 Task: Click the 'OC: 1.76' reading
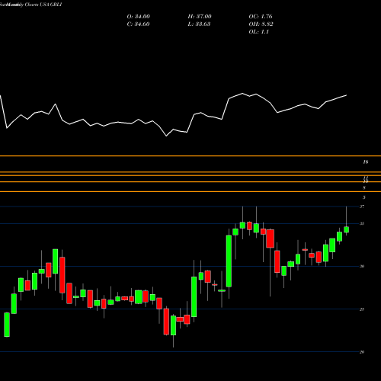[x=261, y=17]
